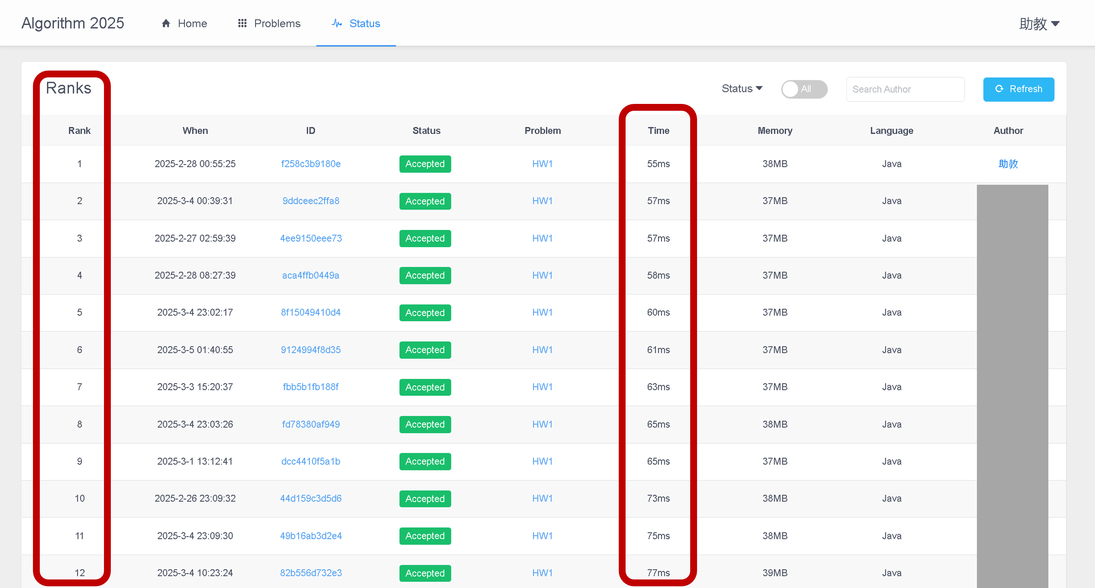Viewport: 1095px width, 588px height.
Task: Click the Home house icon
Action: click(x=166, y=24)
